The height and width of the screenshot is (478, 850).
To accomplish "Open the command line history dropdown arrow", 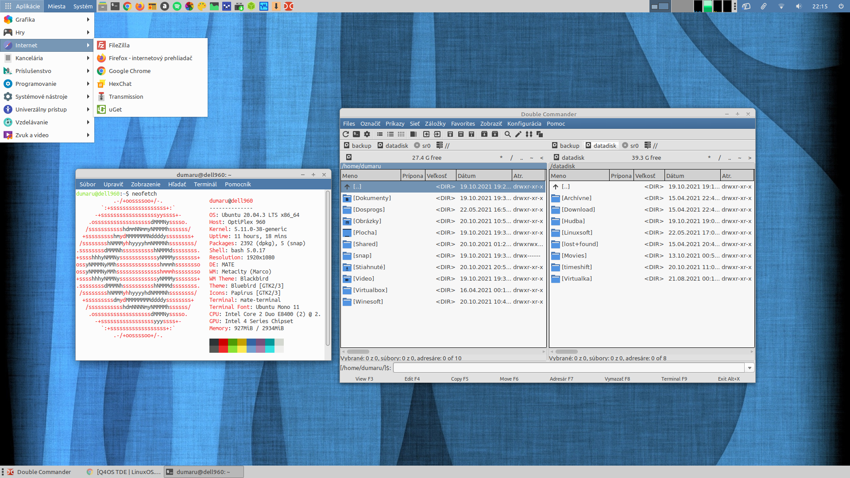I will click(x=750, y=368).
